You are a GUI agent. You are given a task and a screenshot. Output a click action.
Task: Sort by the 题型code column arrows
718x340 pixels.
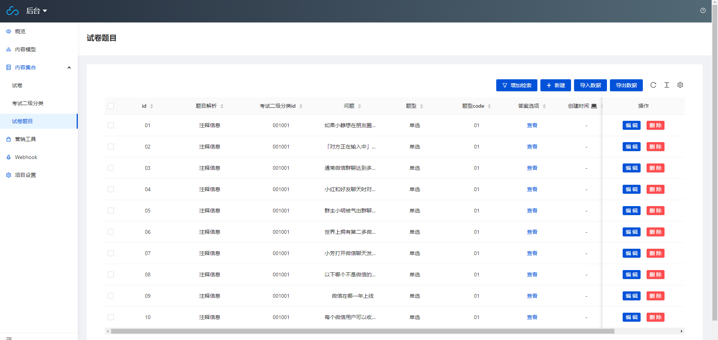point(489,106)
